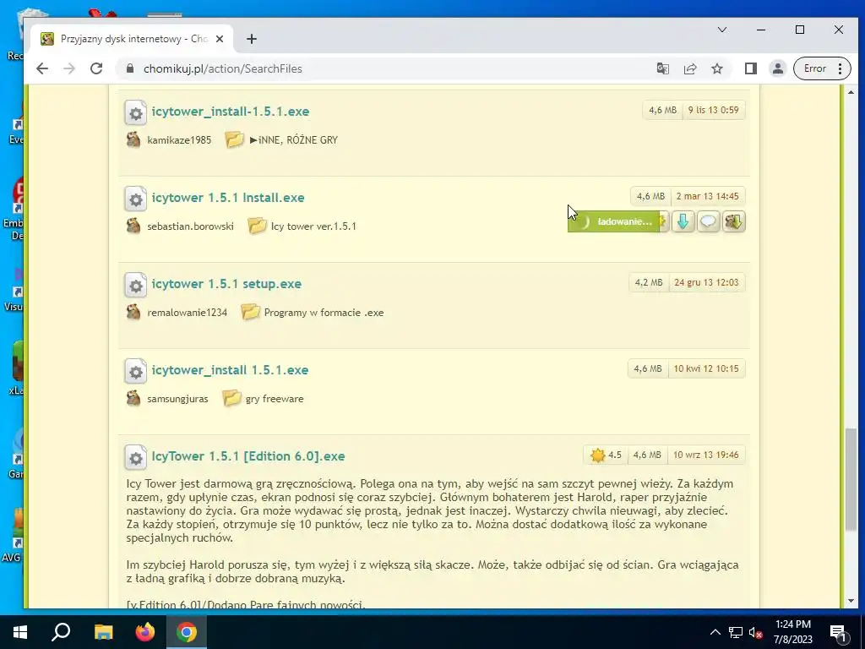
Task: Open File Explorer from the taskbar
Action: (x=103, y=632)
